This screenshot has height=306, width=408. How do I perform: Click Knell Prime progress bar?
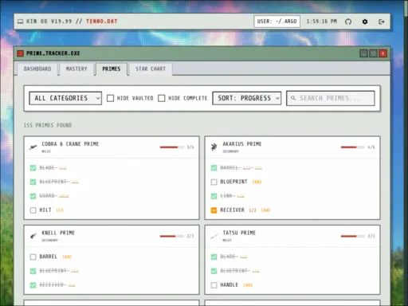pyautogui.click(x=172, y=236)
